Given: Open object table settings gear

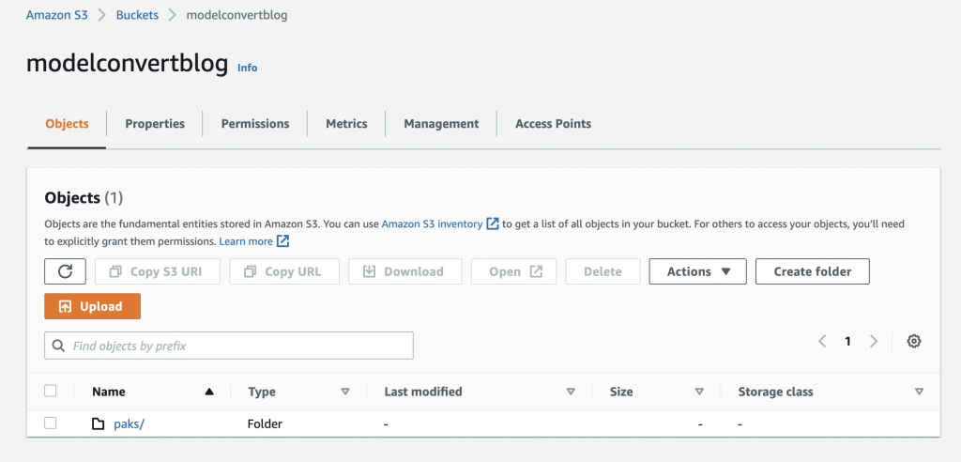Looking at the screenshot, I should click(913, 342).
